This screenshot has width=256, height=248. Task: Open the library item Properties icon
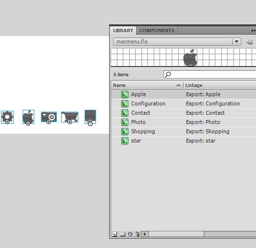pyautogui.click(x=130, y=234)
